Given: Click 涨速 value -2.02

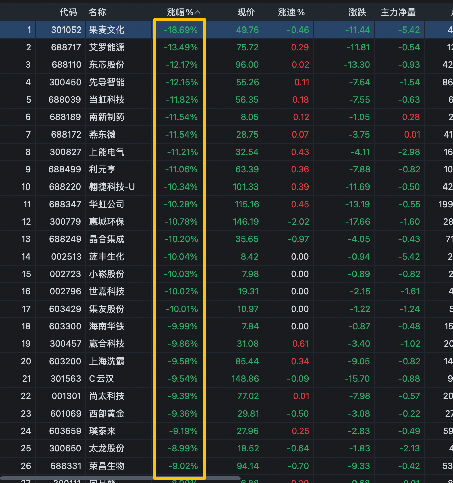Looking at the screenshot, I should (298, 222).
